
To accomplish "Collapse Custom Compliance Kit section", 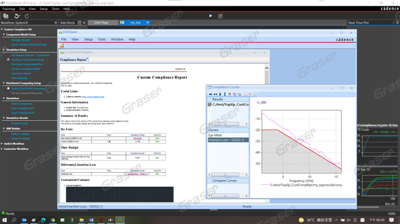I will pyautogui.click(x=2, y=29).
